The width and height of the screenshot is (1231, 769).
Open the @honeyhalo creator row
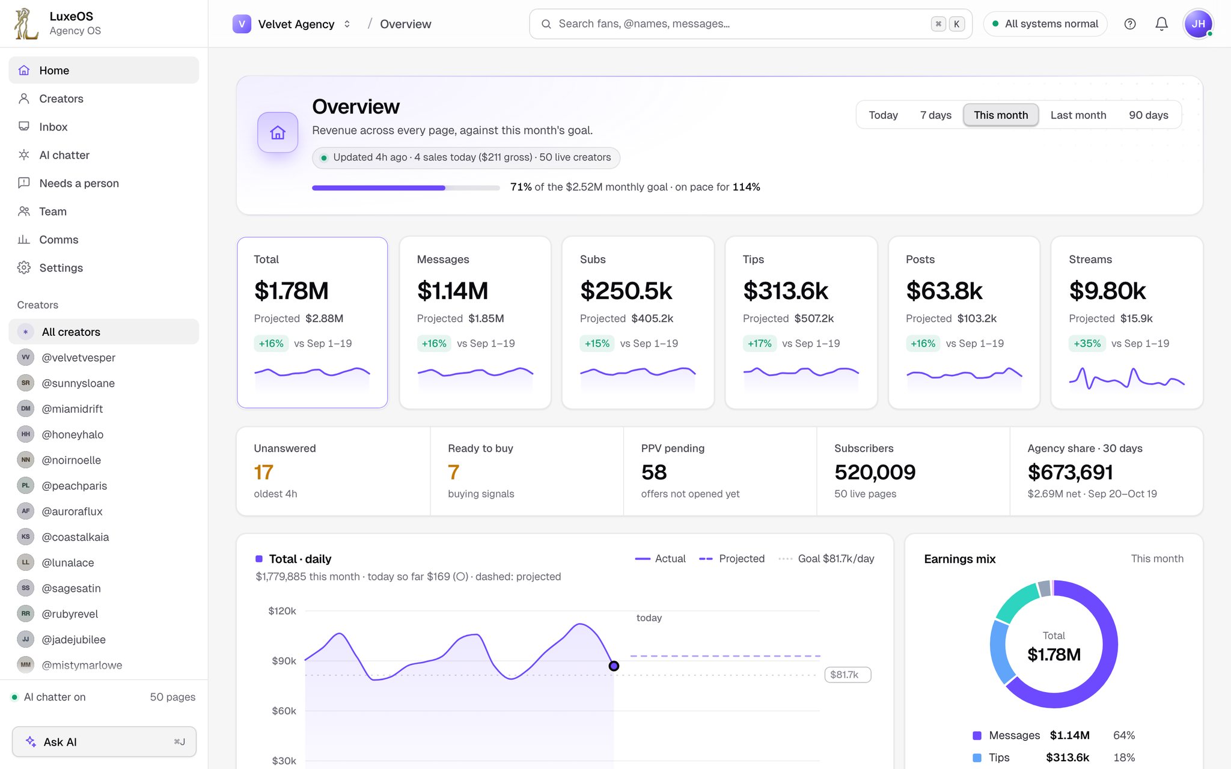click(103, 434)
